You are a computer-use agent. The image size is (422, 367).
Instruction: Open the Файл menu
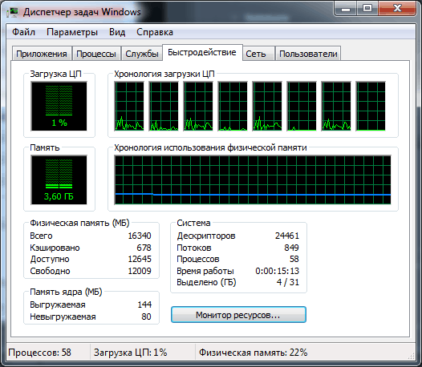(x=24, y=32)
